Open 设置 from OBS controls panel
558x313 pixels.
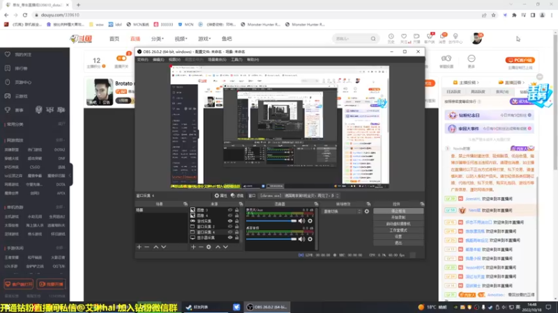pos(398,236)
